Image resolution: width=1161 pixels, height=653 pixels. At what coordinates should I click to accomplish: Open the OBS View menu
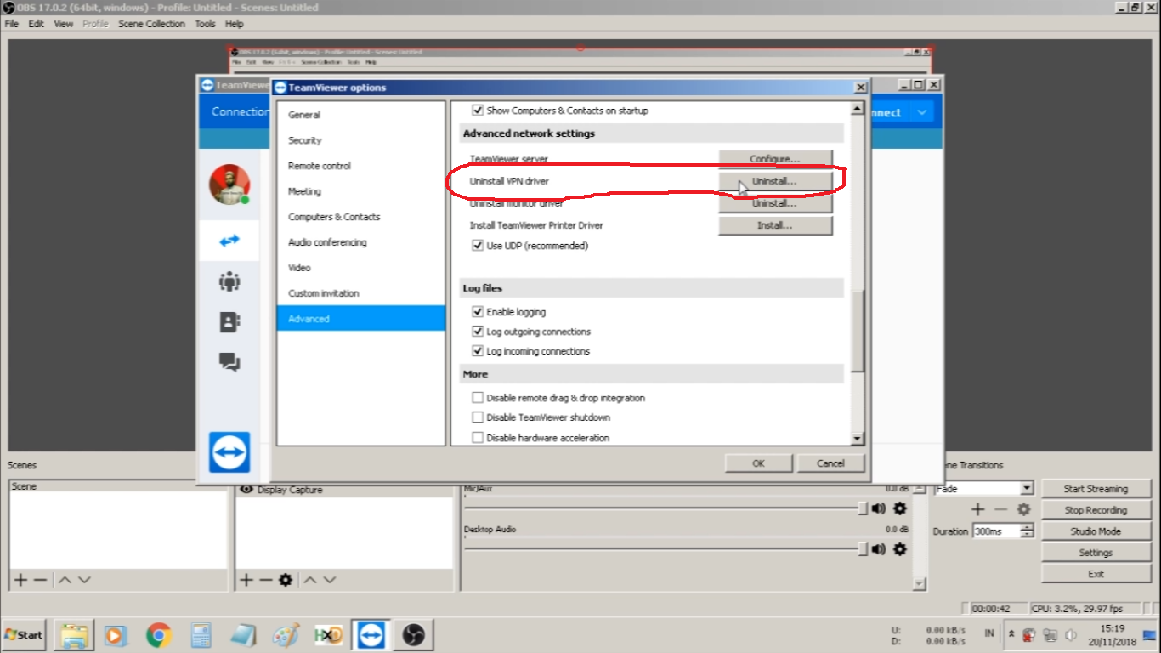tap(64, 24)
